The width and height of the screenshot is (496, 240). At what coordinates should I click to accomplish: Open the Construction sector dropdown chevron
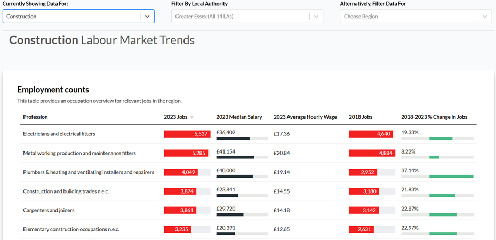point(147,17)
